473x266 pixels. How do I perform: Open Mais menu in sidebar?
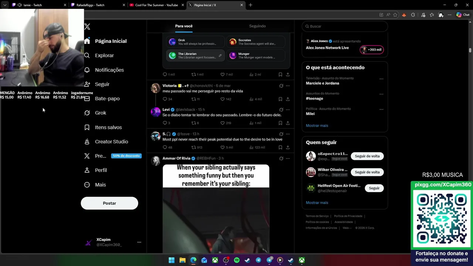(x=95, y=185)
